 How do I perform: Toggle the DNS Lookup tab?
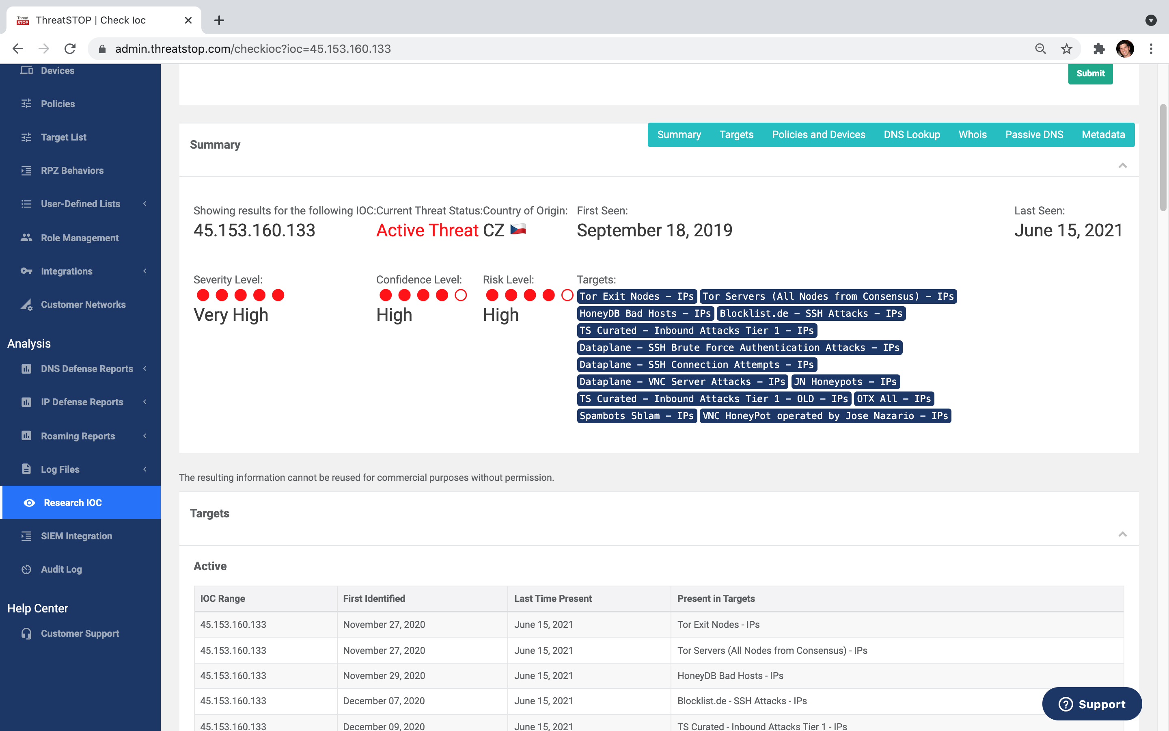click(x=912, y=134)
